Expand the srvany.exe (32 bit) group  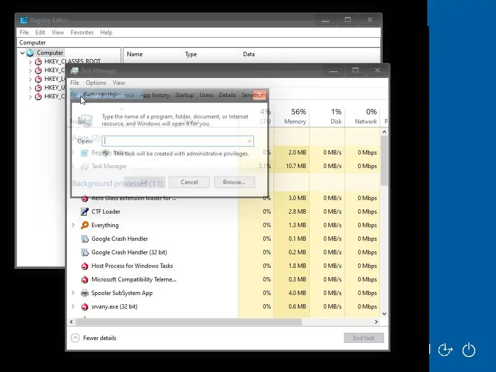point(73,307)
